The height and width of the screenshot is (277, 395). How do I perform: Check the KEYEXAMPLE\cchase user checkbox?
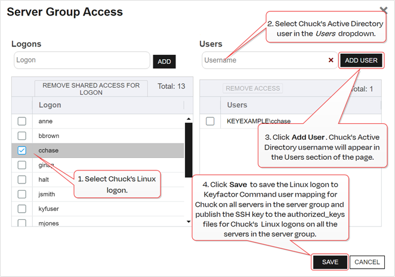click(x=210, y=121)
